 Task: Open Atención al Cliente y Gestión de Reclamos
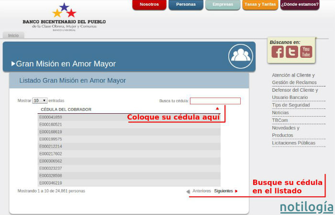tap(294, 79)
